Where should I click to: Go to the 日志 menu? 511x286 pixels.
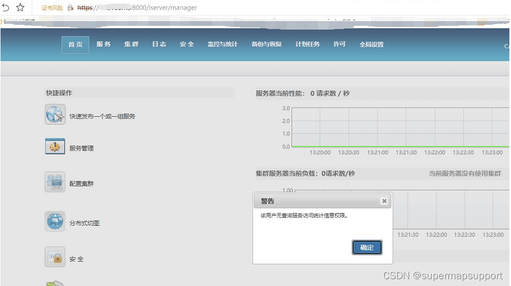click(159, 44)
